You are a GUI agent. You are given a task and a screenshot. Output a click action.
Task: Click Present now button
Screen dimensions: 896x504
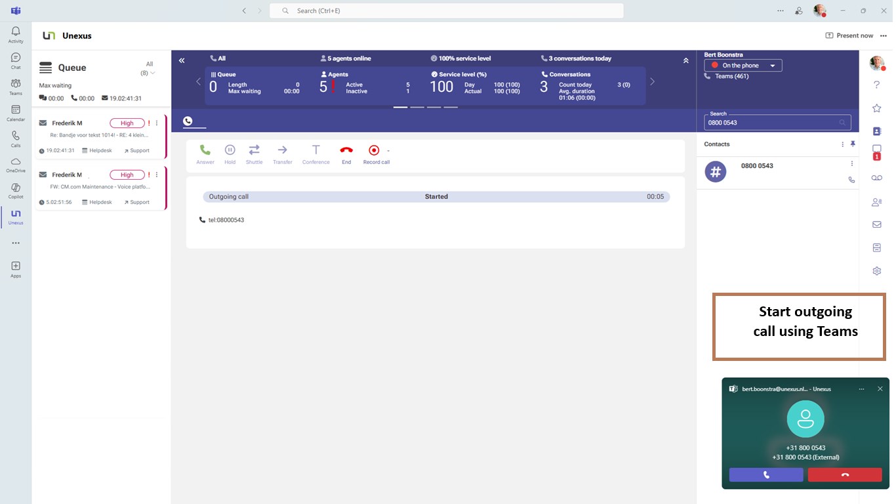pos(849,35)
